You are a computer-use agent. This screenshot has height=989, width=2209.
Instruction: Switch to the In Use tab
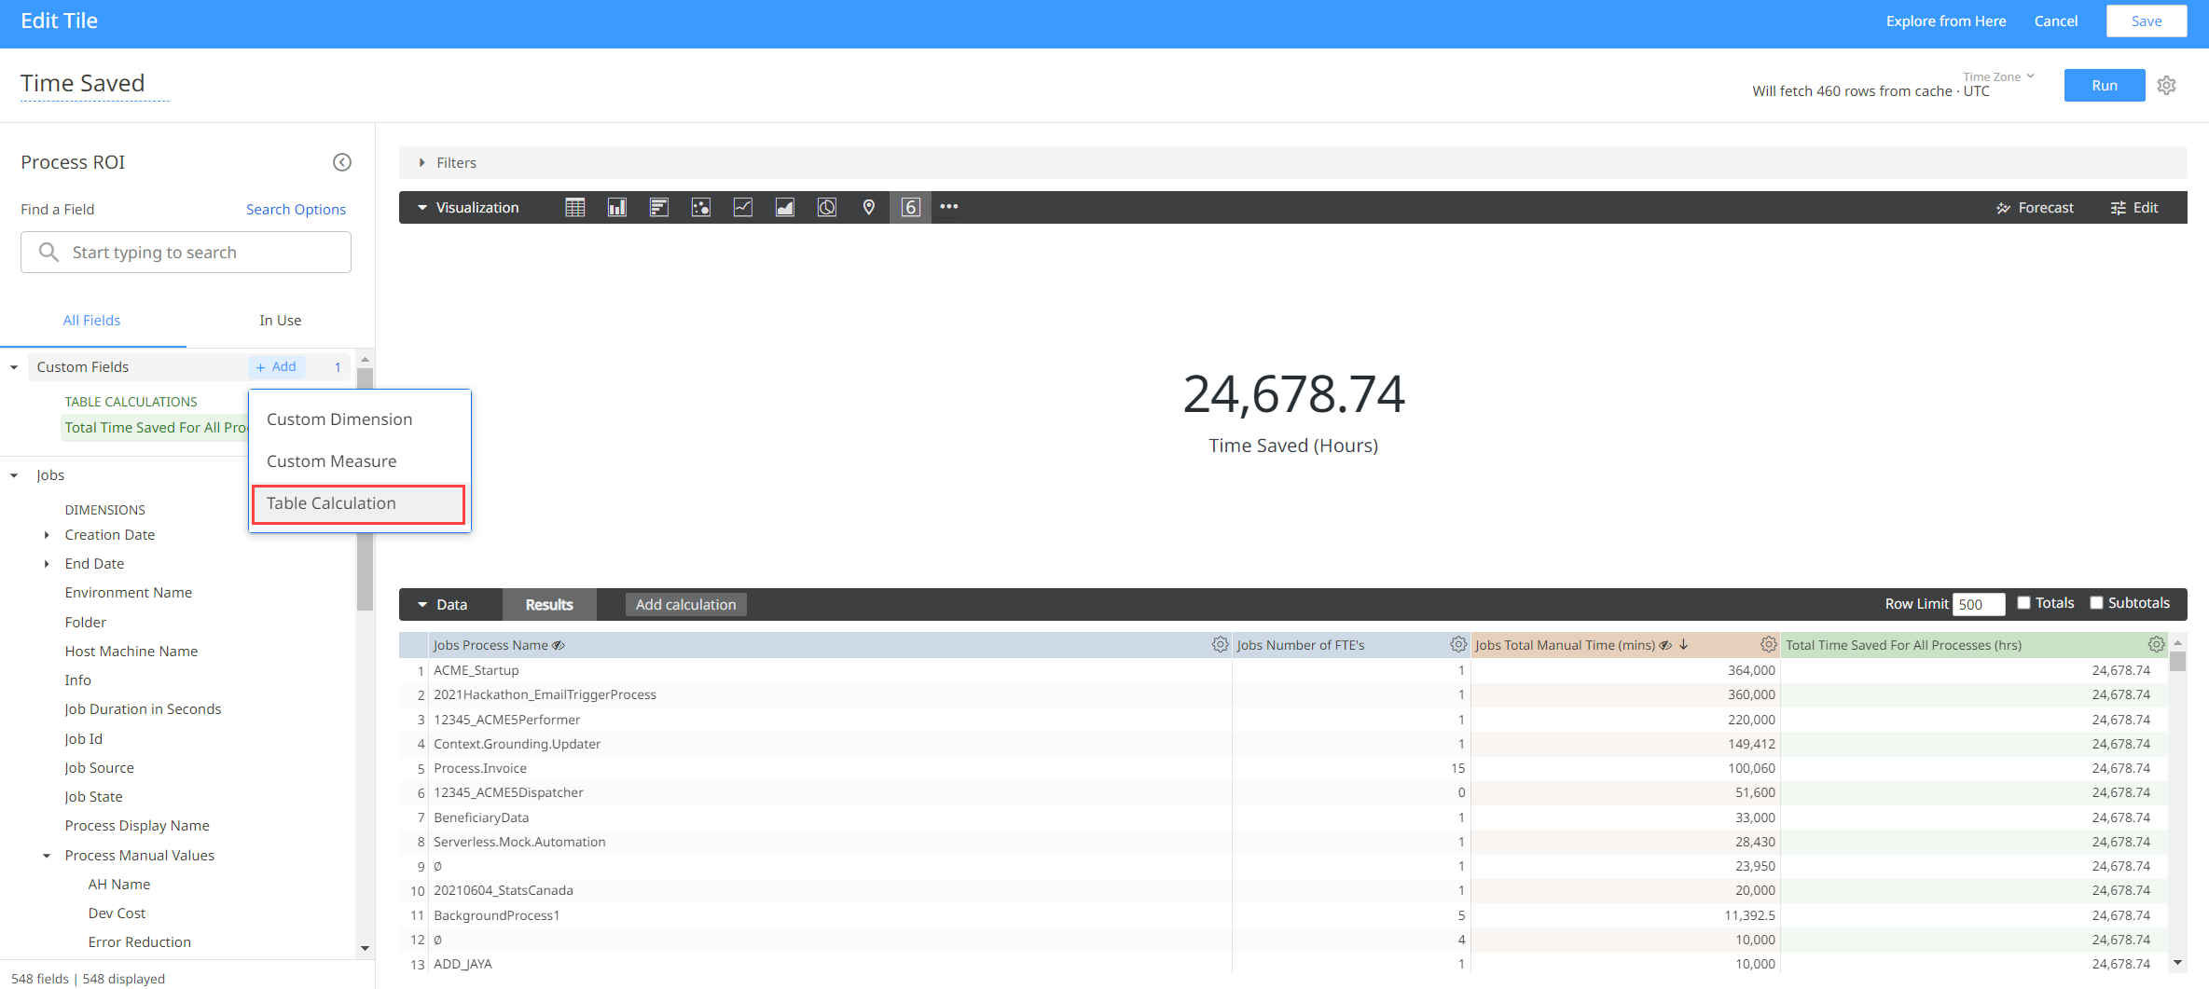[280, 321]
